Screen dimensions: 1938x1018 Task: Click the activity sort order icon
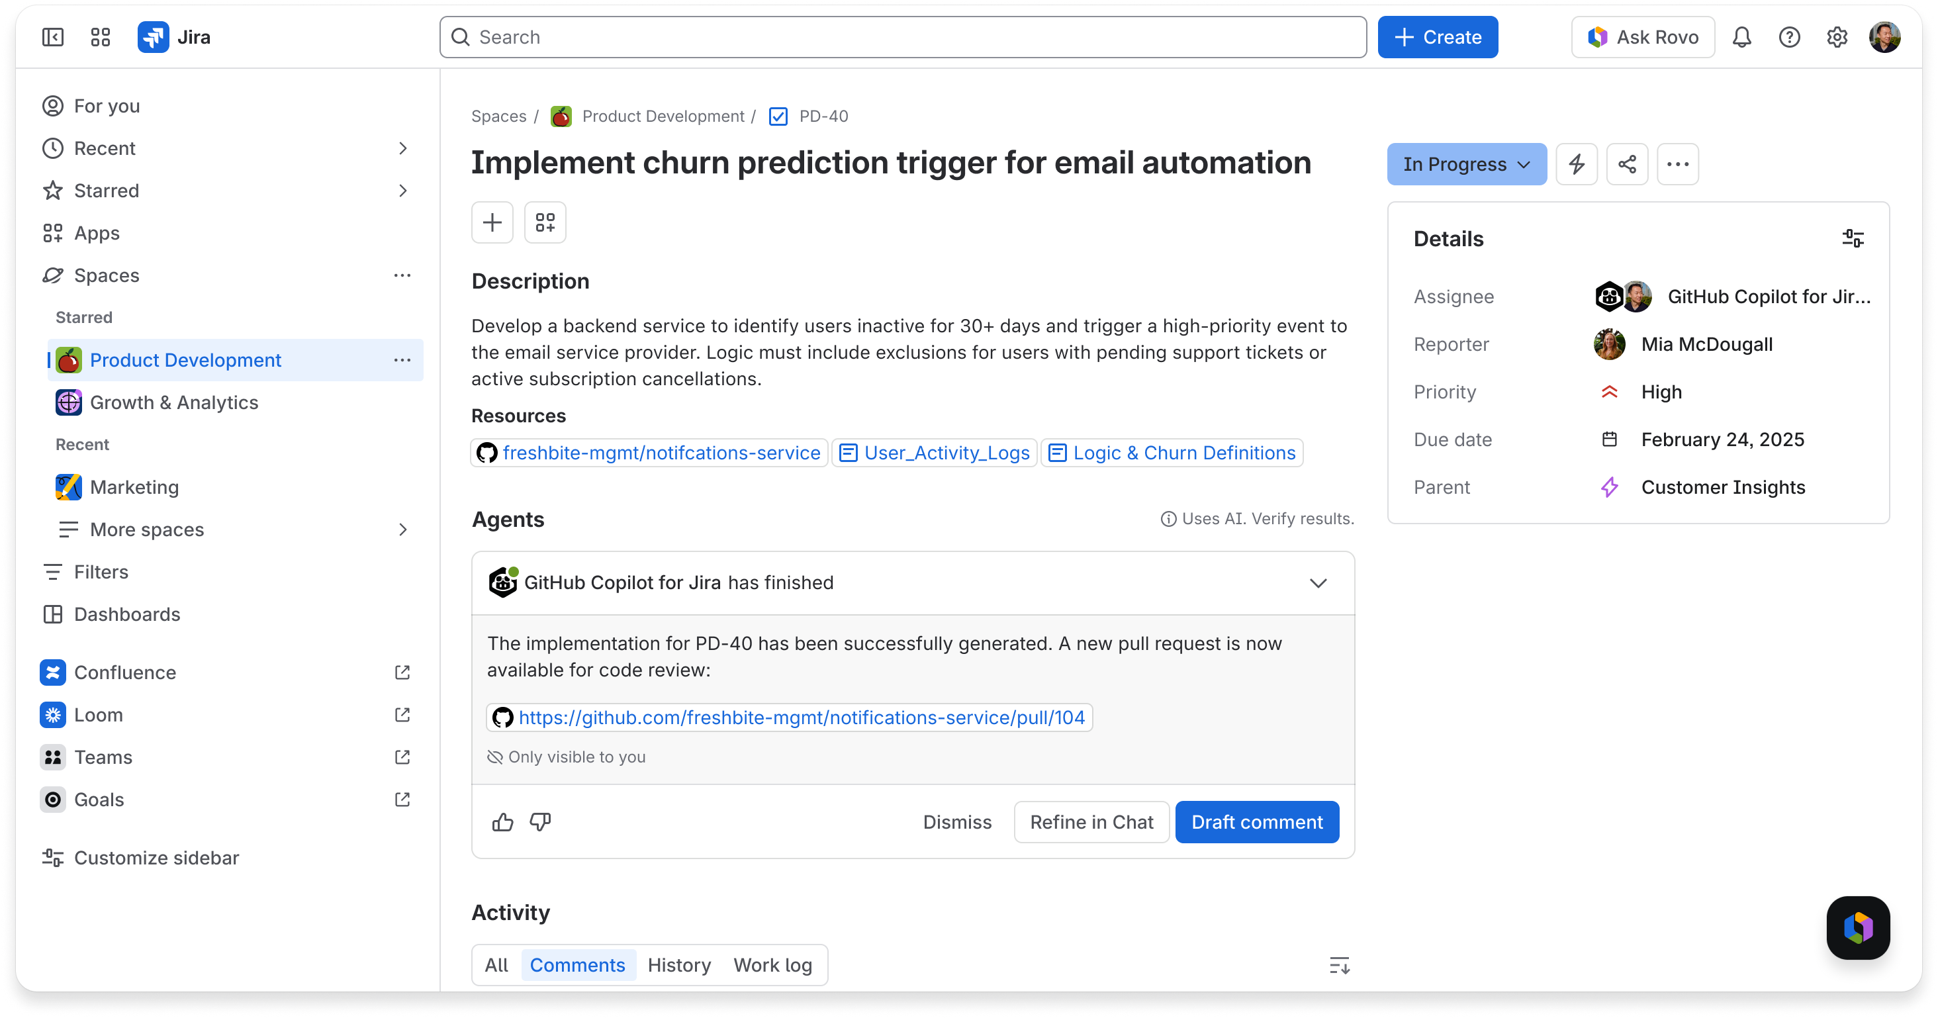1339,965
